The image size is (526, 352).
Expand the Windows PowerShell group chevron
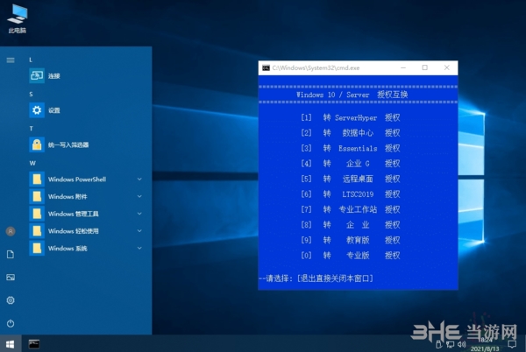(x=139, y=180)
